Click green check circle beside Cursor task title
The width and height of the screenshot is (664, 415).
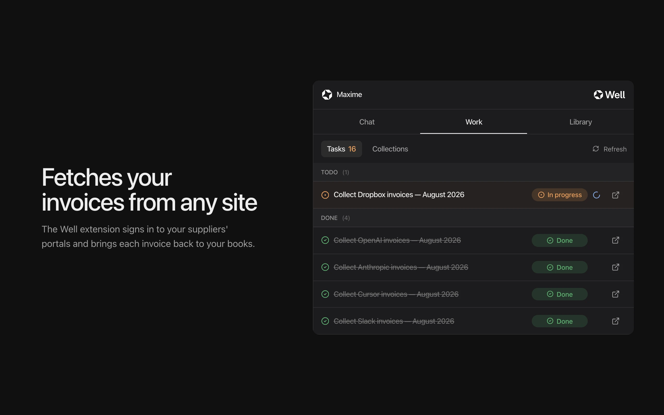(325, 294)
